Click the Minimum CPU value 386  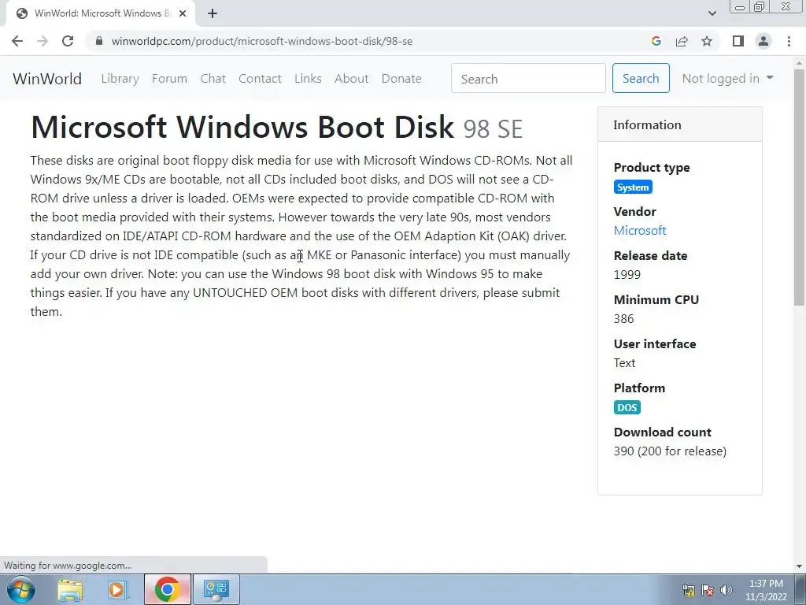coord(623,318)
